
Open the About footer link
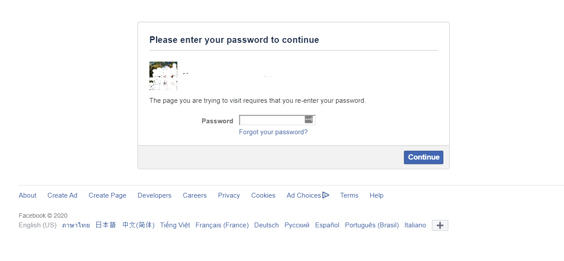pyautogui.click(x=28, y=195)
